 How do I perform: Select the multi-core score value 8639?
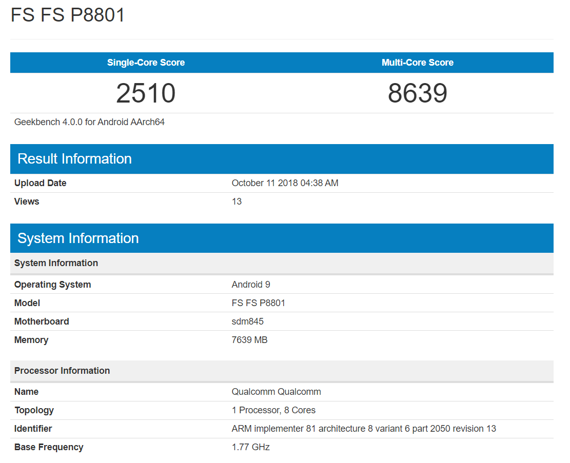point(417,93)
